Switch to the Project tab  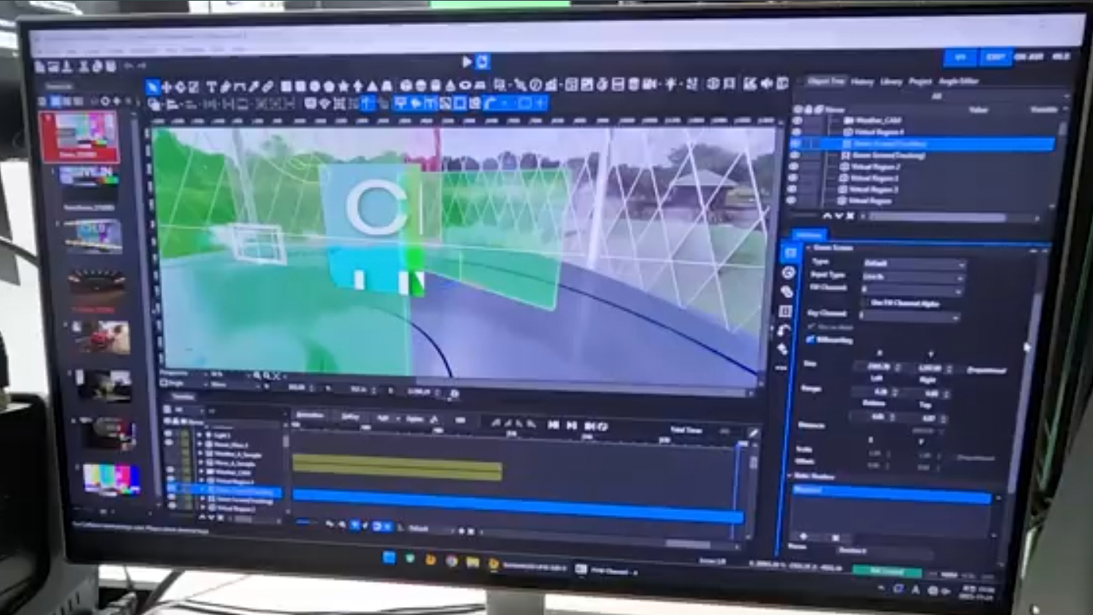click(x=920, y=82)
